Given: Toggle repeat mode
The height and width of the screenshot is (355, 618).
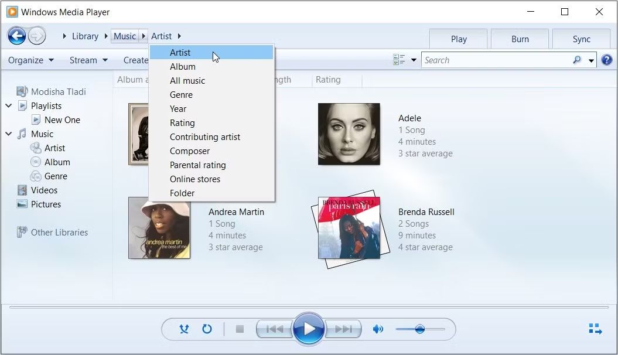Looking at the screenshot, I should pyautogui.click(x=207, y=329).
